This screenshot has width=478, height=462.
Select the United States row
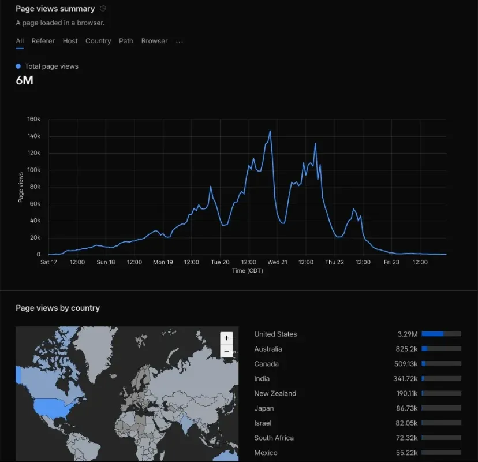(357, 334)
